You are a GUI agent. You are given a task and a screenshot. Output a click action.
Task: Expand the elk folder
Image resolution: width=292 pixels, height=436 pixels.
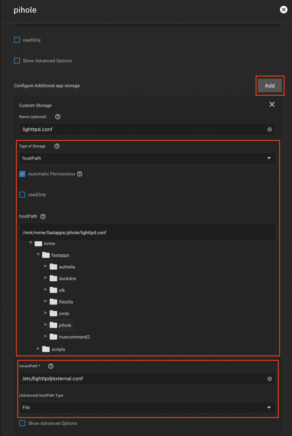click(46, 290)
